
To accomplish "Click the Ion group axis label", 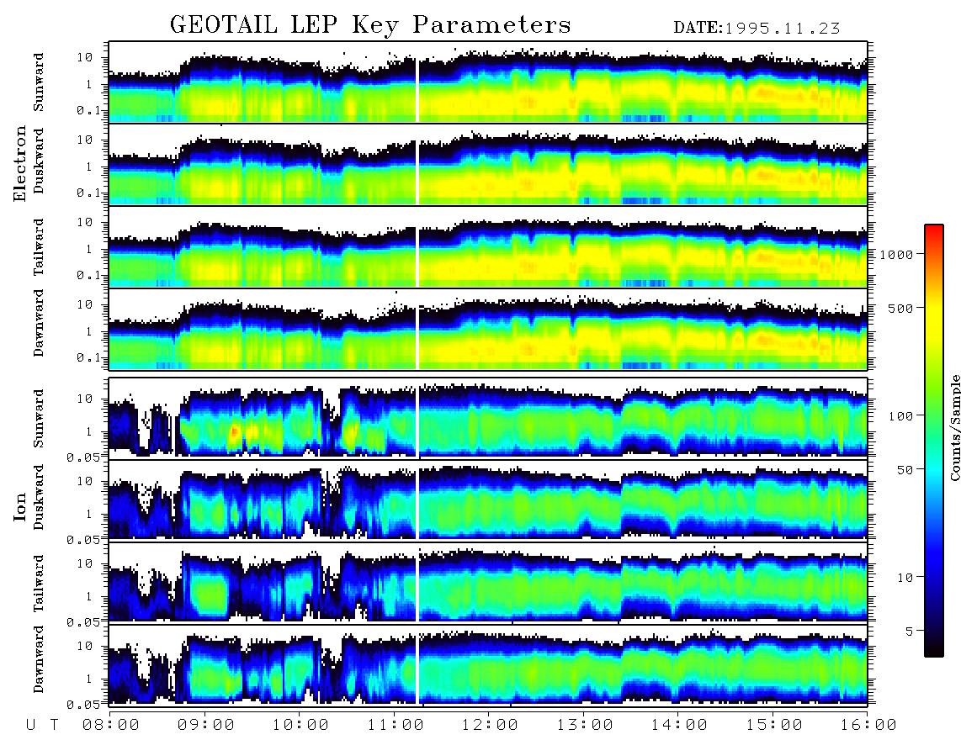I will 20,506.
